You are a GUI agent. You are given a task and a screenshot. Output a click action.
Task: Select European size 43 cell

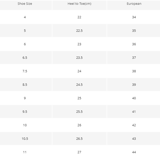(x=134, y=138)
